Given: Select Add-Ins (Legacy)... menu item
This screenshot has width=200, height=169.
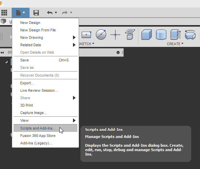Looking at the screenshot, I should (x=45, y=143).
